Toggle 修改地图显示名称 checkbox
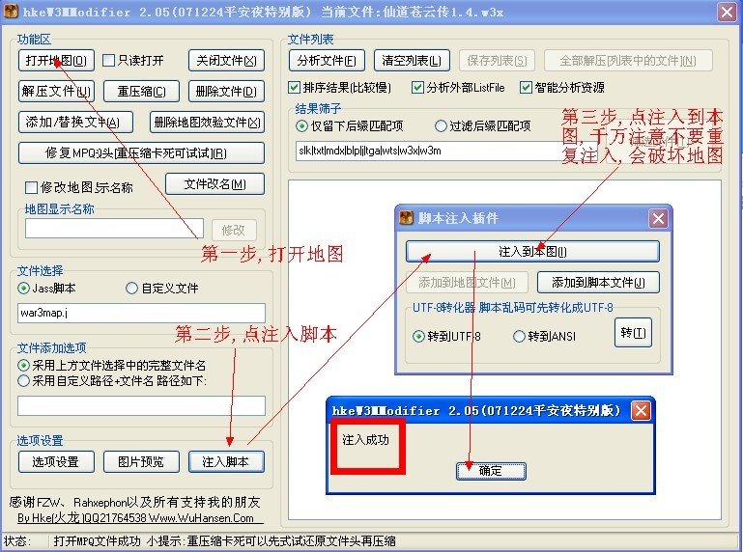This screenshot has height=552, width=743. pyautogui.click(x=31, y=187)
